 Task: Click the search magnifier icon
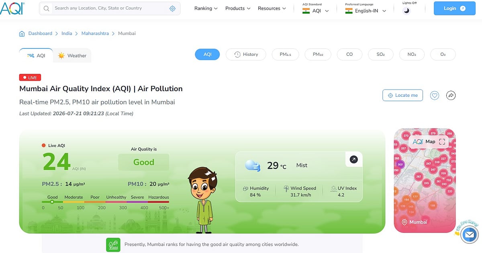(x=47, y=8)
